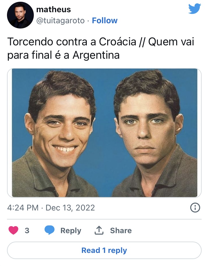Viewport: 208px width, 266px height.
Task: Click the Share text label
Action: click(x=121, y=231)
